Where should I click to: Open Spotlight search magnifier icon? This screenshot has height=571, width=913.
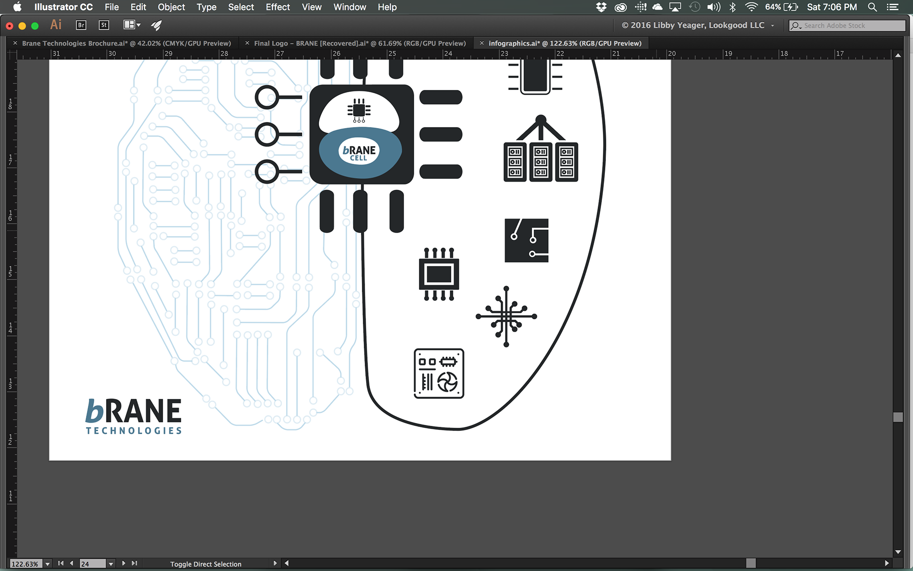click(872, 7)
